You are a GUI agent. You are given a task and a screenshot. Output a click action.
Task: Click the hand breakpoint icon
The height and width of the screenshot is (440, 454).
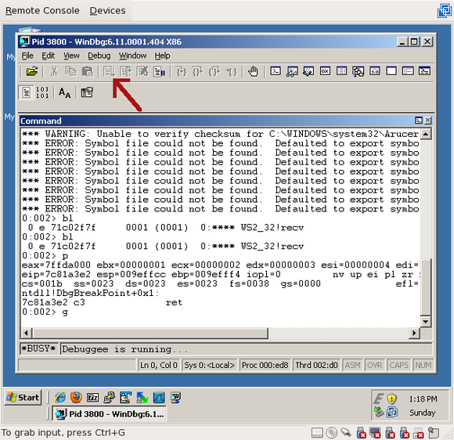click(253, 71)
